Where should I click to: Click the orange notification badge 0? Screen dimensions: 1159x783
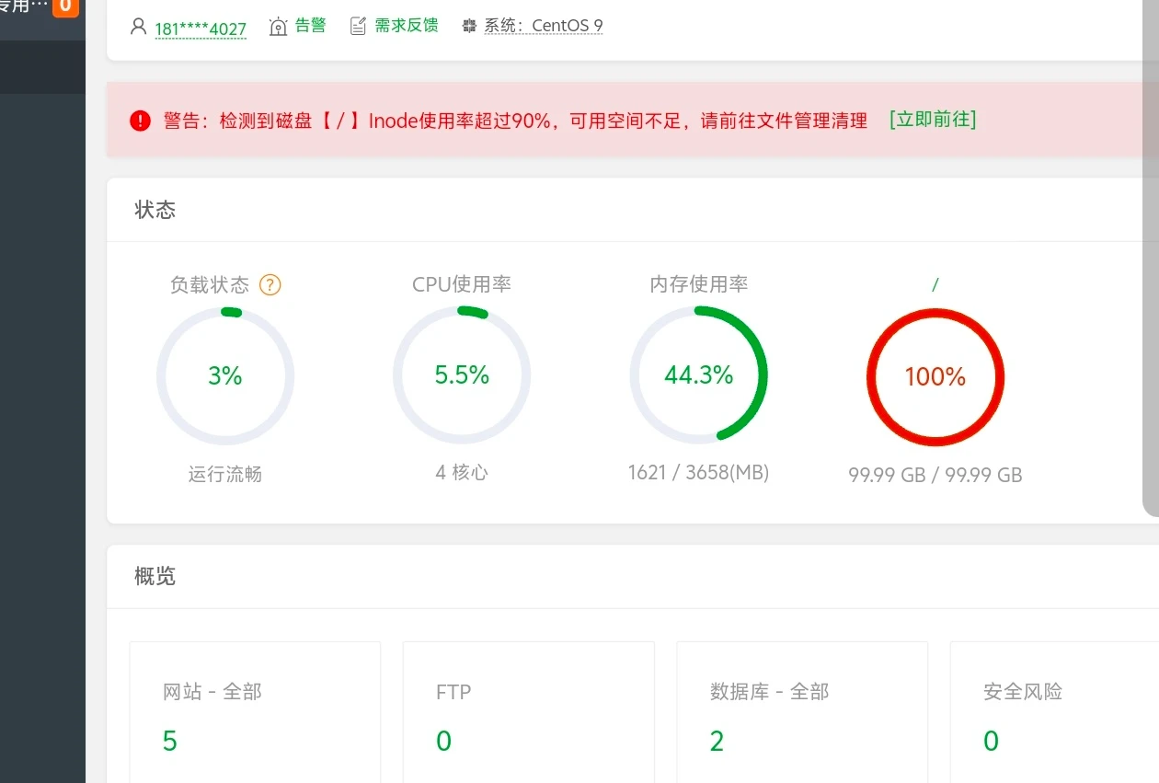point(64,7)
